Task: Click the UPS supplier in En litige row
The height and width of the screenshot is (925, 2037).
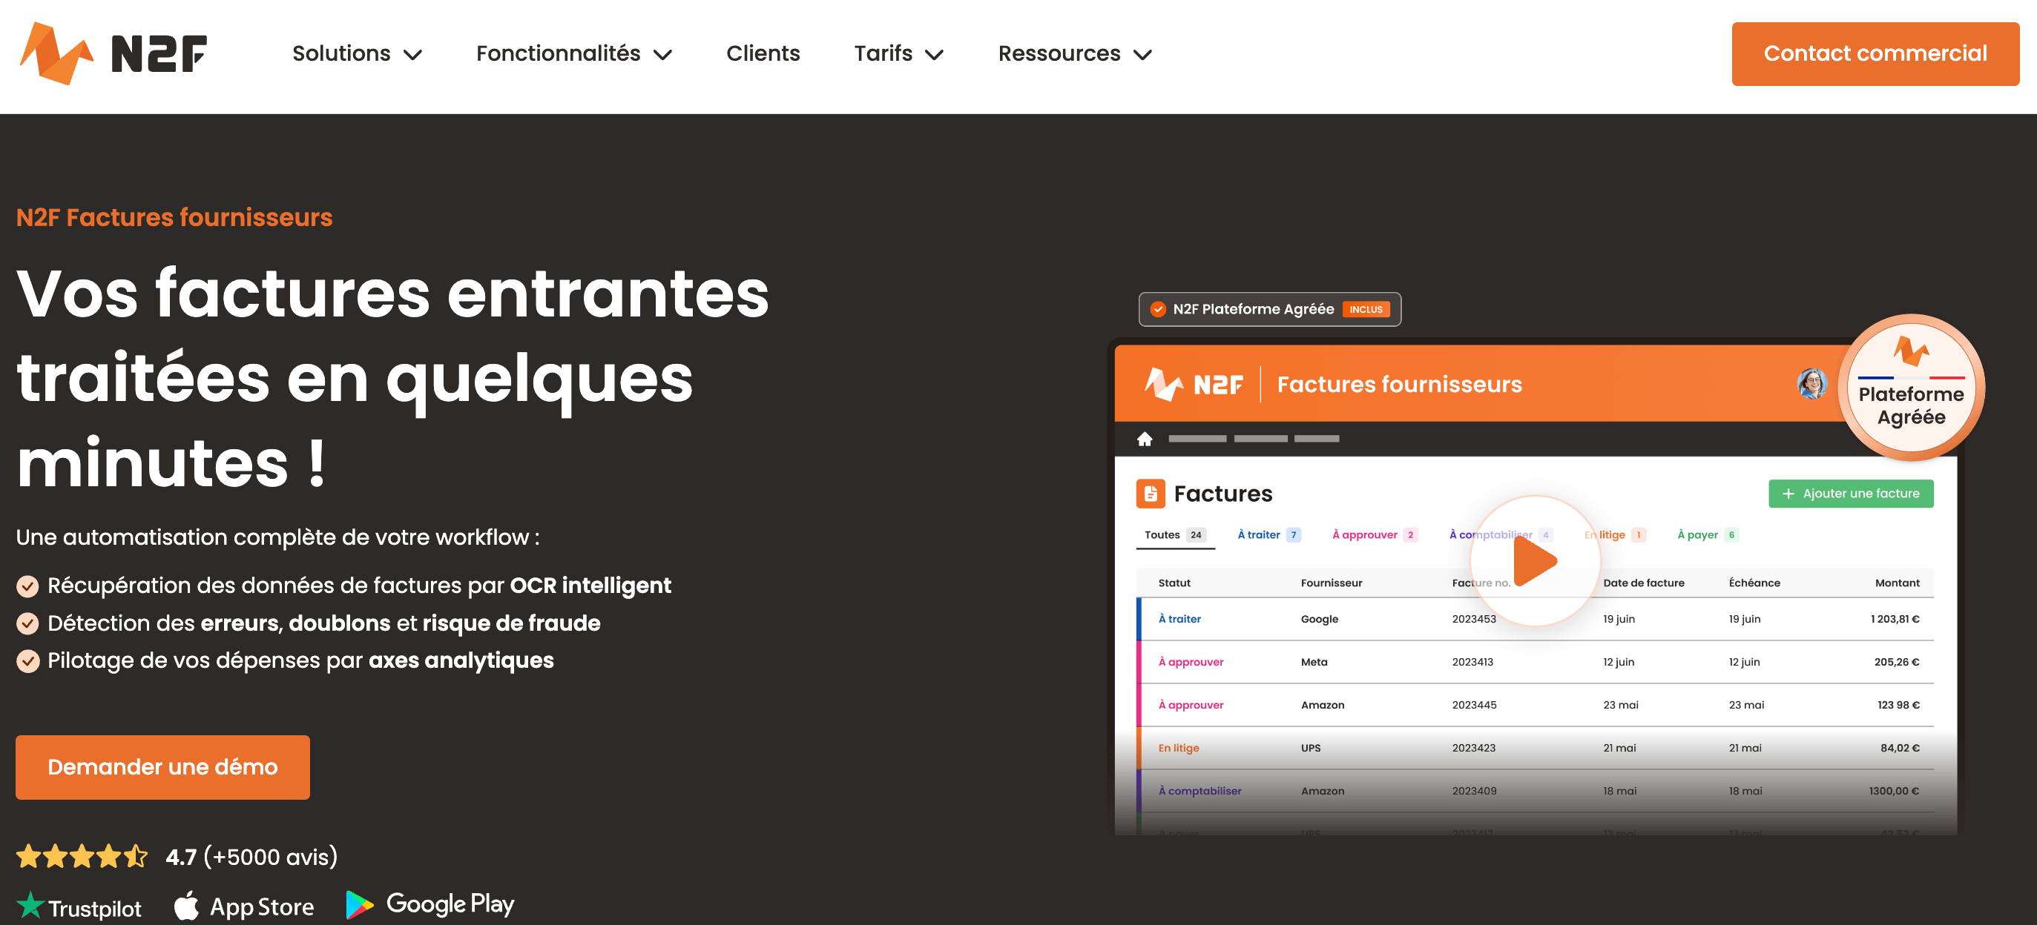Action: coord(1310,748)
